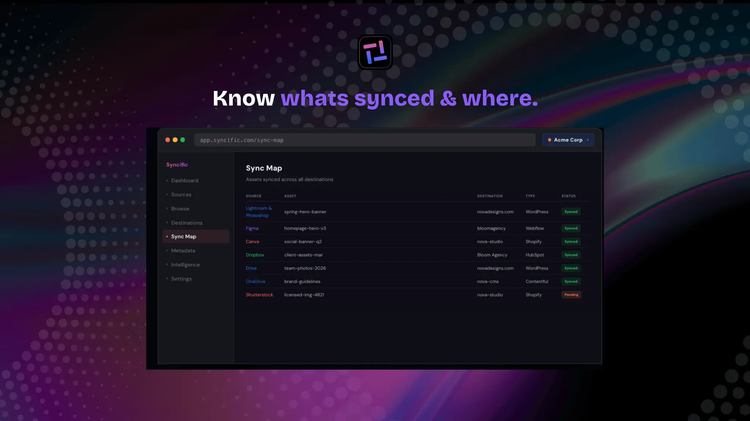Click the Drive source link
Screen dimensions: 750x421
pyautogui.click(x=251, y=268)
